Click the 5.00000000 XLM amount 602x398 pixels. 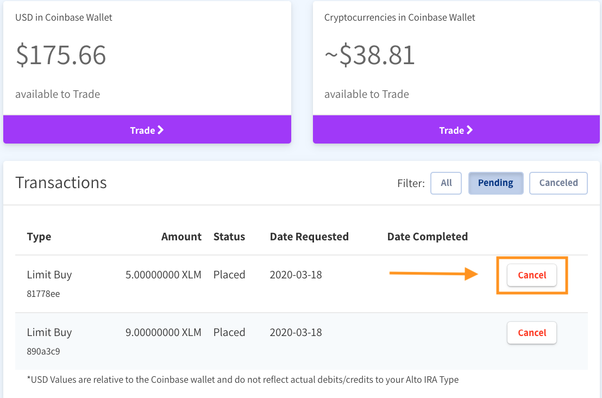coord(163,275)
